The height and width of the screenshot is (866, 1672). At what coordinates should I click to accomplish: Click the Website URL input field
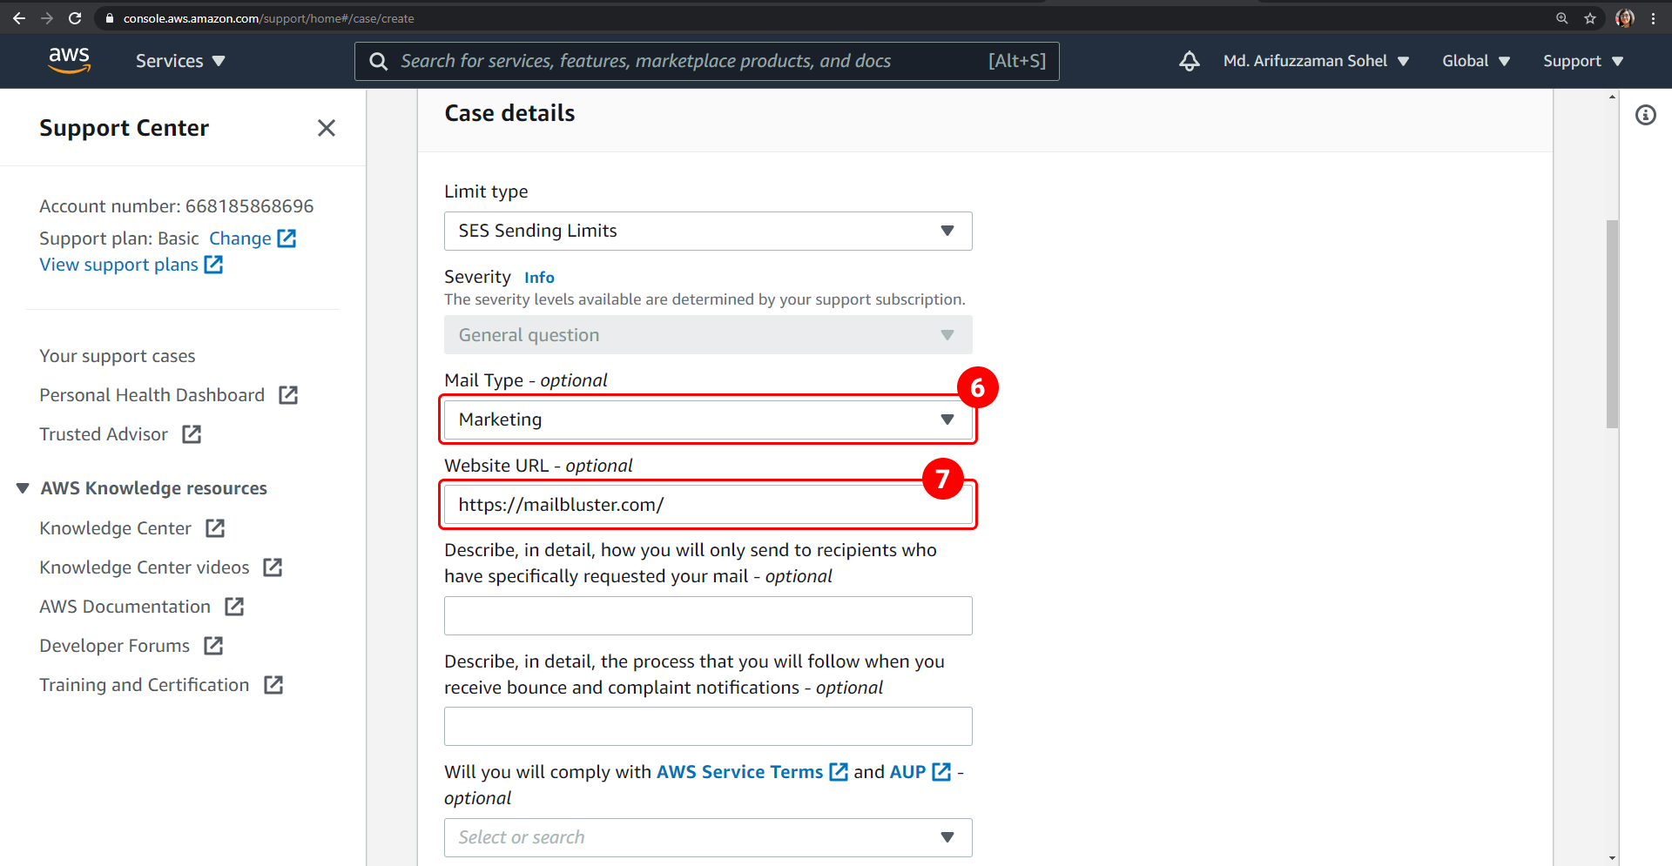(707, 504)
